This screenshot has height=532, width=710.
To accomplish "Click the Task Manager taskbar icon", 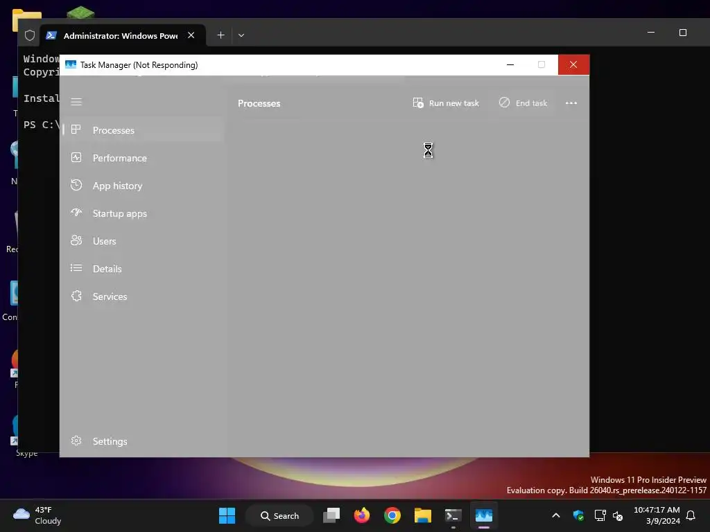I will [x=483, y=515].
